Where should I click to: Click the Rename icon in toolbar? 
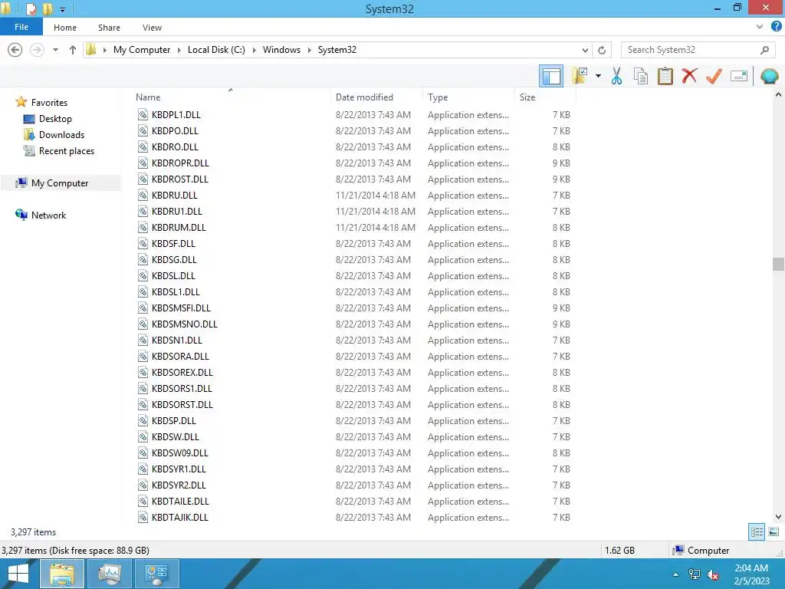pos(739,76)
